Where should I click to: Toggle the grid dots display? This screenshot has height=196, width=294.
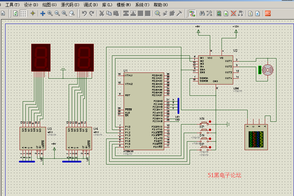[x=23, y=13]
